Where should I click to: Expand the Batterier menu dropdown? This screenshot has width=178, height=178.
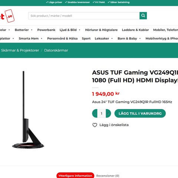[x=32, y=30]
